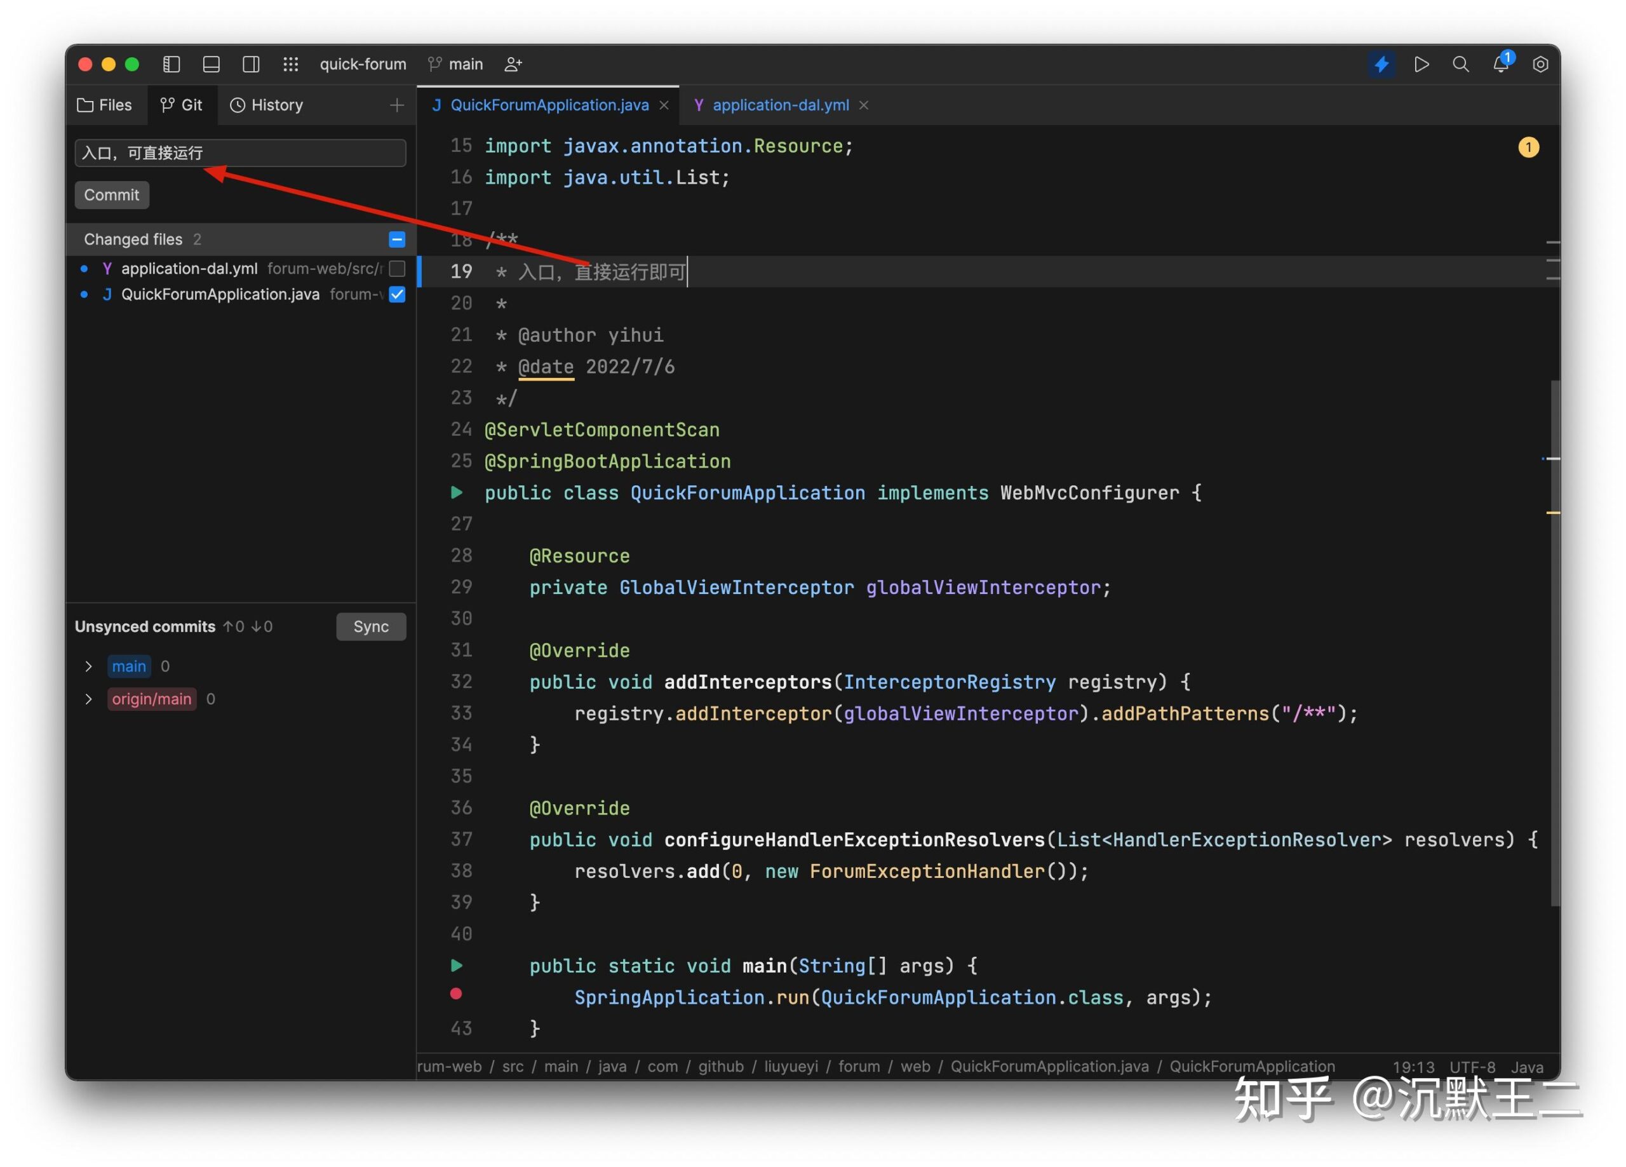Expand the main branch commits
This screenshot has height=1167, width=1626.
click(x=87, y=666)
